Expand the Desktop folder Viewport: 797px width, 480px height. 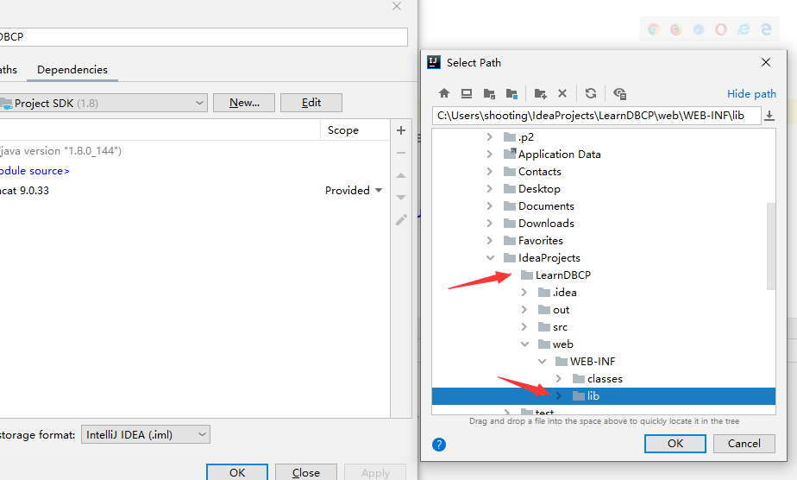(489, 189)
